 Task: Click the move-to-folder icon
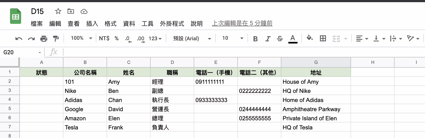71,11
